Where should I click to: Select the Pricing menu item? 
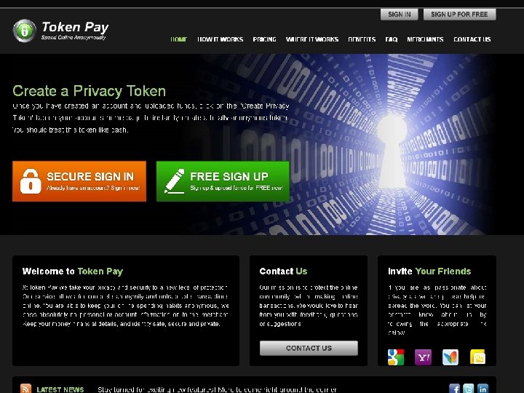pos(264,39)
